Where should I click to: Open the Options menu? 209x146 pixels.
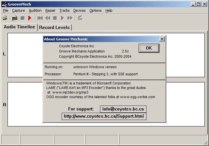click(96, 10)
